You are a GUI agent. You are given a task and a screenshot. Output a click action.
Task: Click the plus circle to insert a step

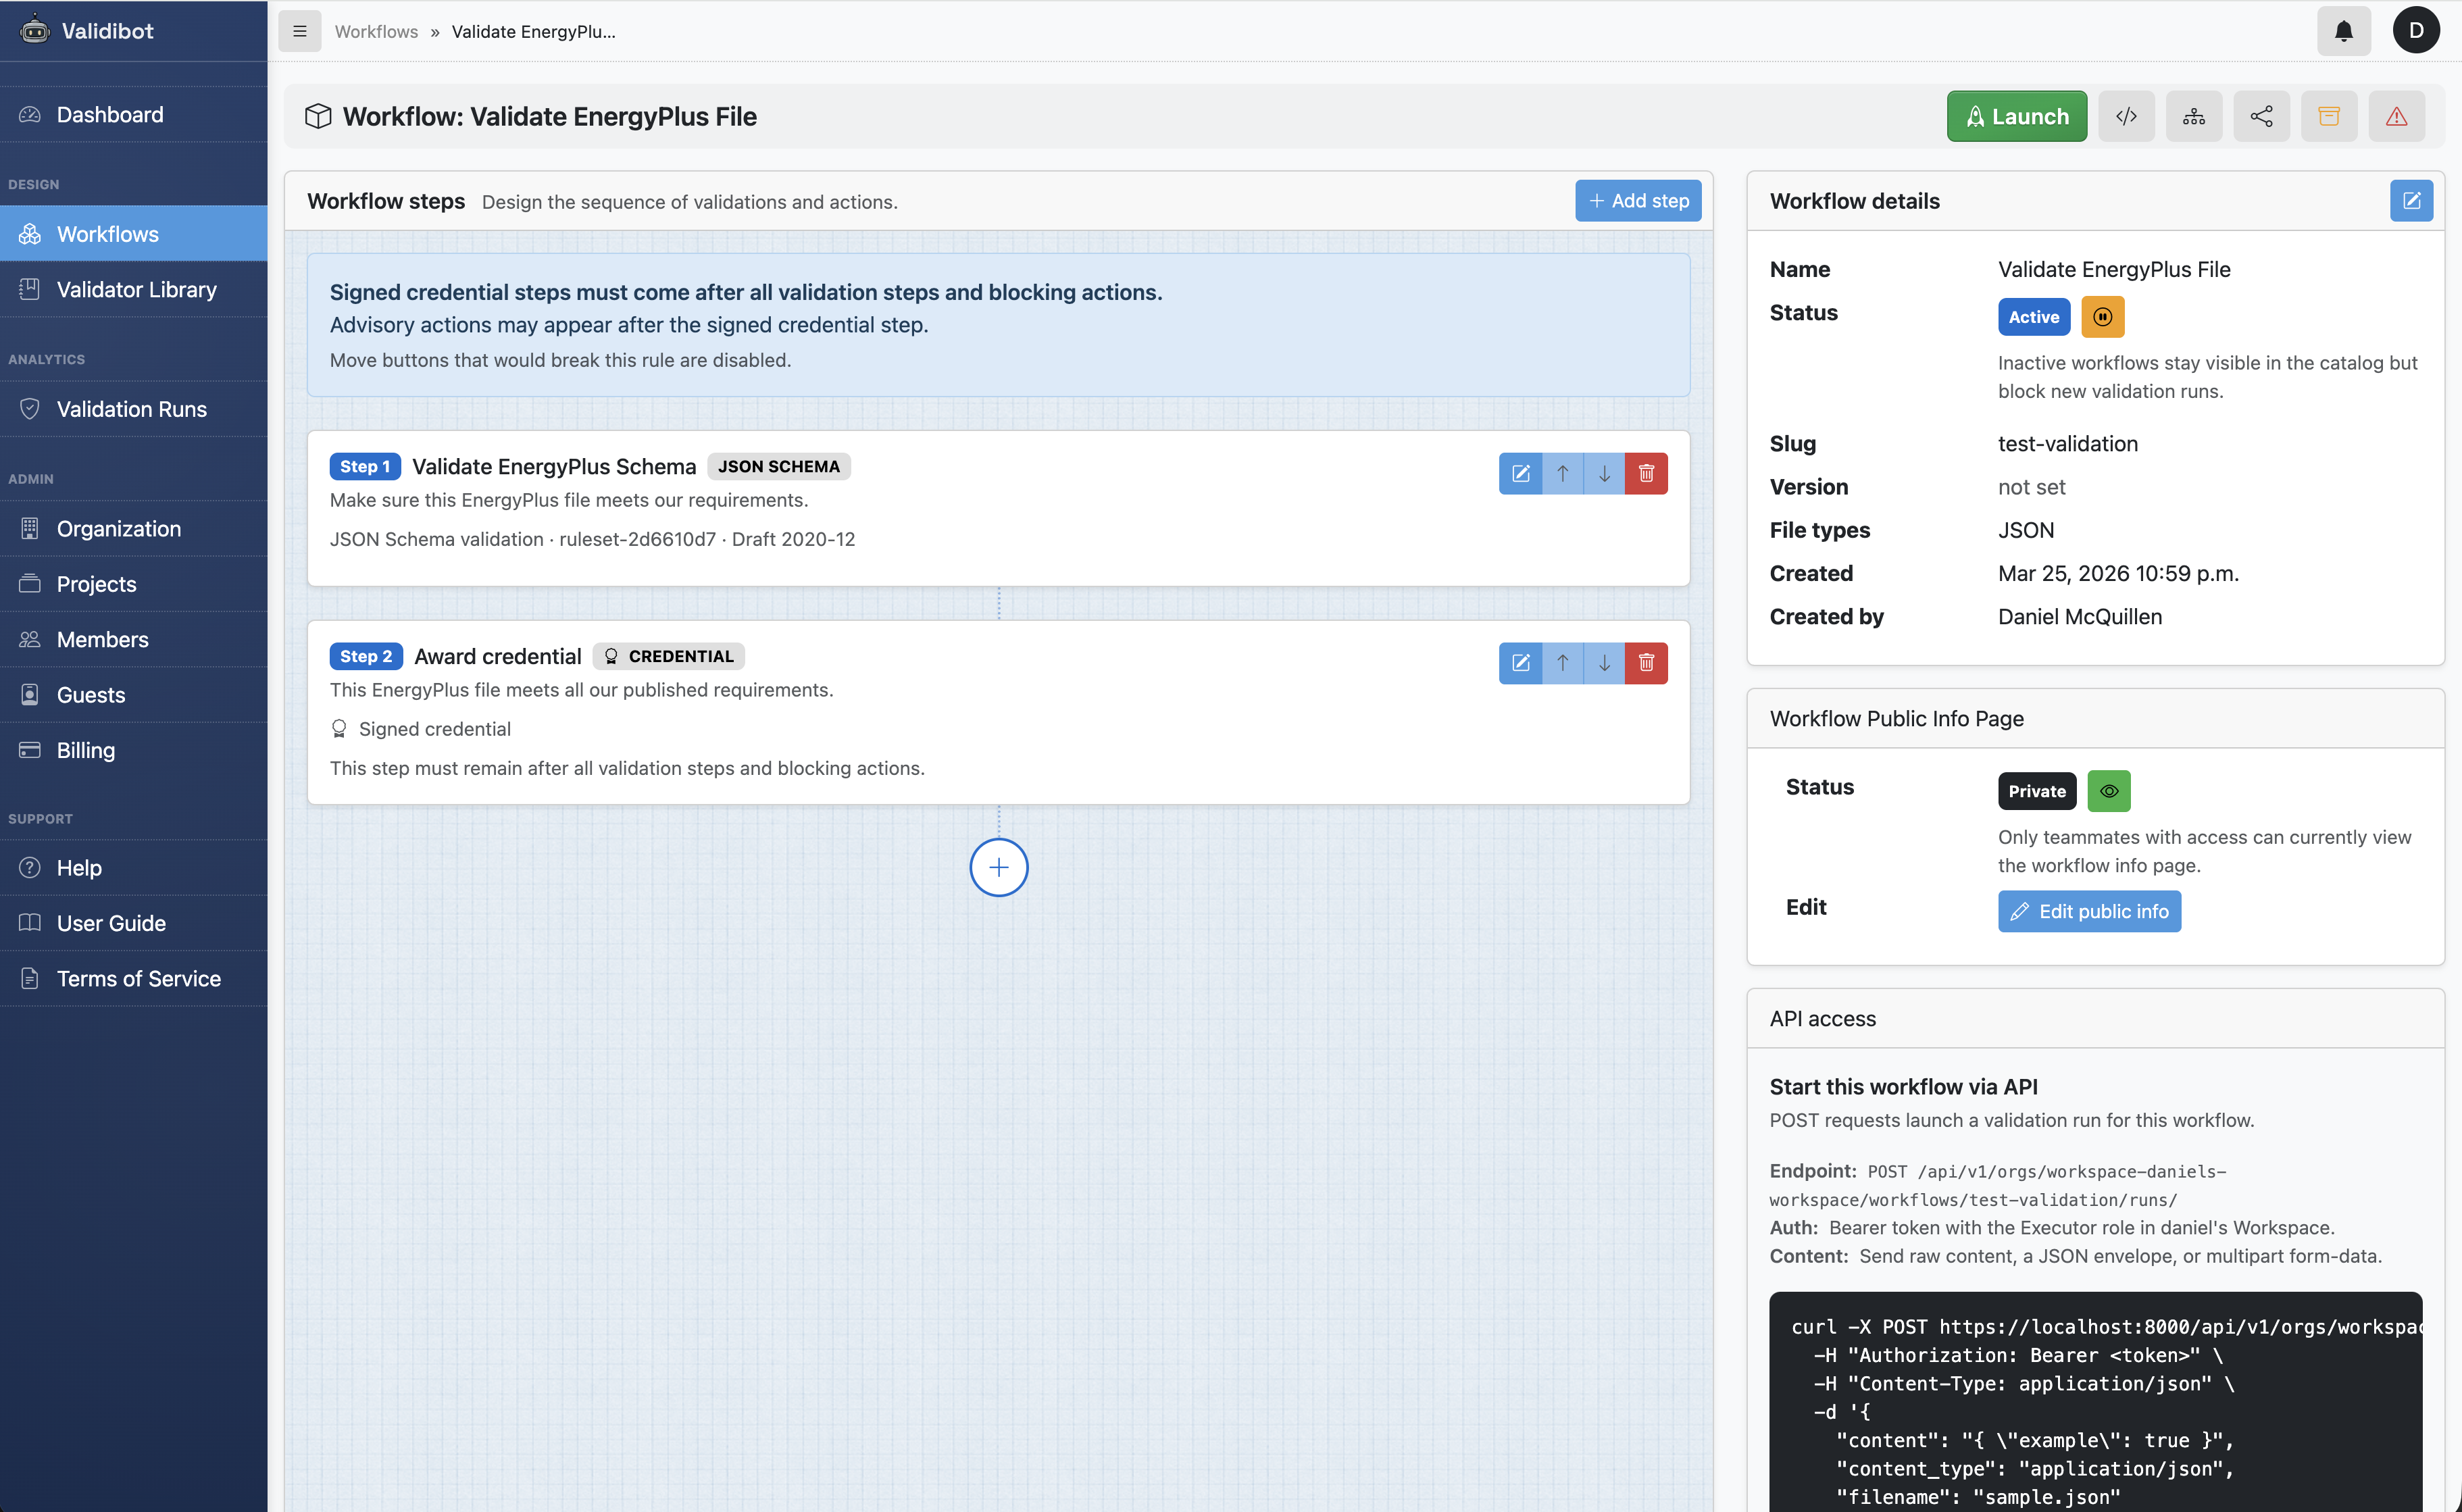click(x=998, y=867)
